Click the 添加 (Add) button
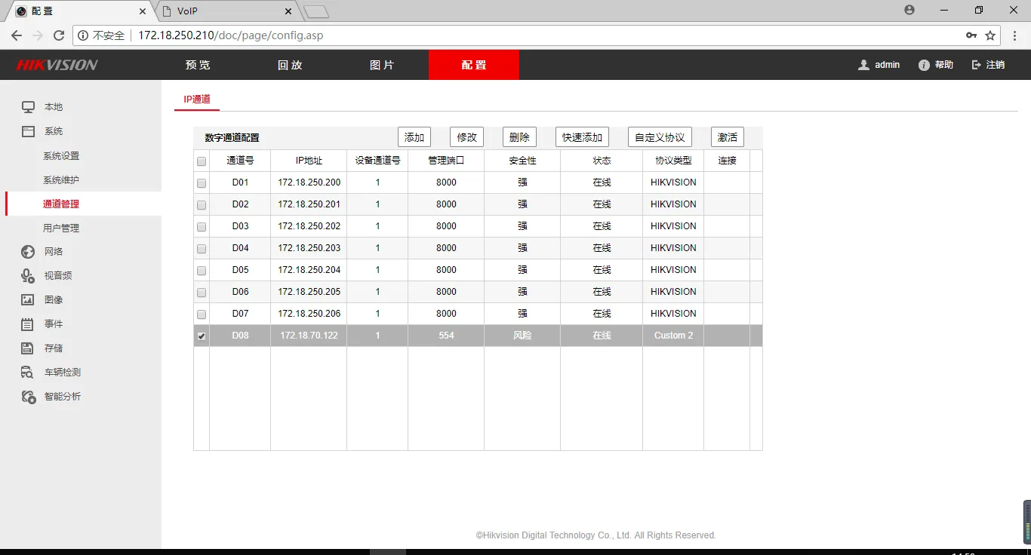This screenshot has height=555, width=1031. (x=414, y=136)
